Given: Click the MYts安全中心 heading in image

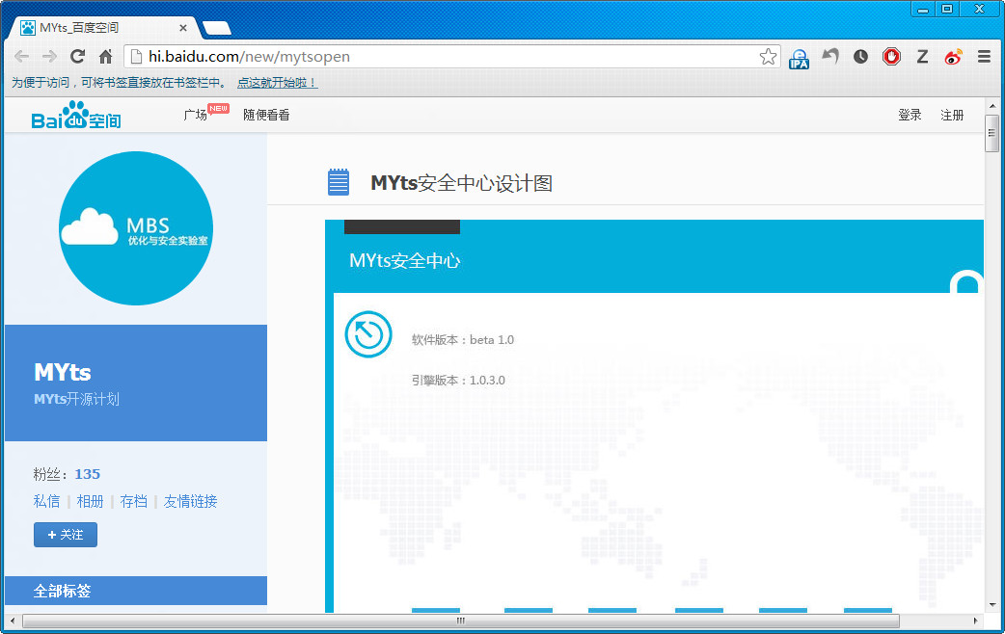Looking at the screenshot, I should point(404,261).
